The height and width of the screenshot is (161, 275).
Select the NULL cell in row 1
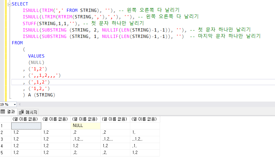pos(85,126)
